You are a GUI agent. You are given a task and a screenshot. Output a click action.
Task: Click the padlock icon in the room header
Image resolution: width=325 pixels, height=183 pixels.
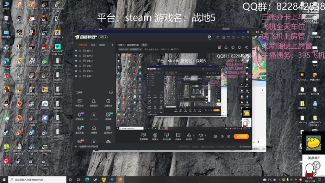(x=226, y=47)
